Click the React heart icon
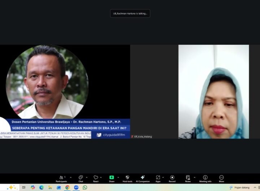Viewport: 260px width, 191px height. [x=96, y=178]
